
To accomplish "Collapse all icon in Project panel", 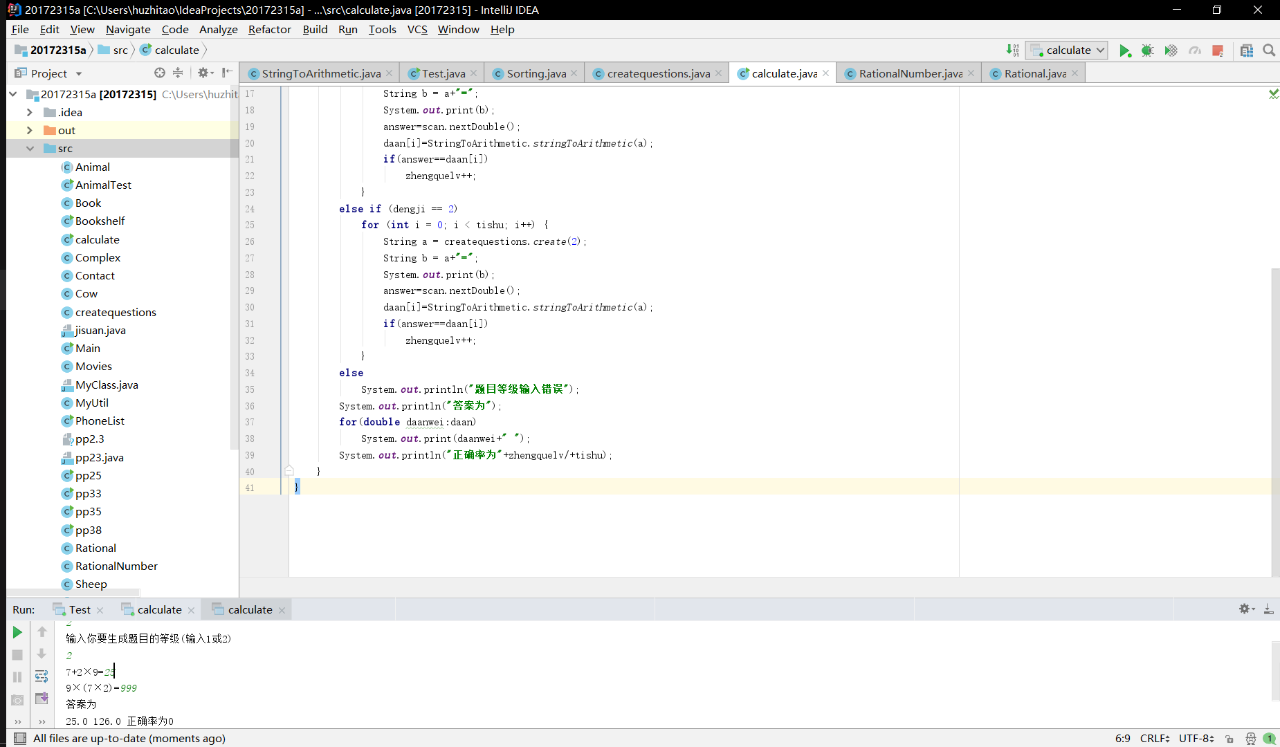I will [x=178, y=73].
